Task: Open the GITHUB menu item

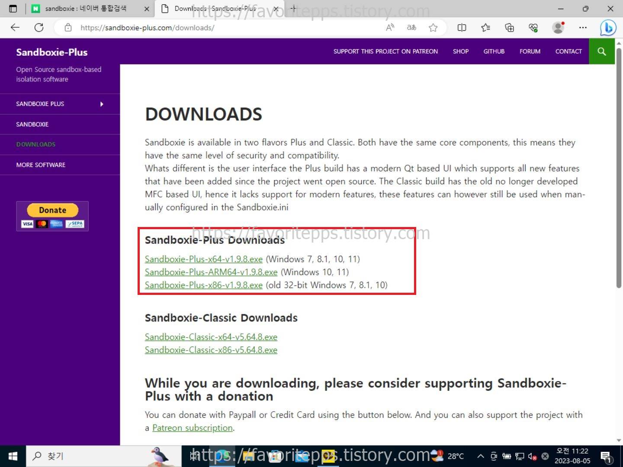Action: pos(494,51)
